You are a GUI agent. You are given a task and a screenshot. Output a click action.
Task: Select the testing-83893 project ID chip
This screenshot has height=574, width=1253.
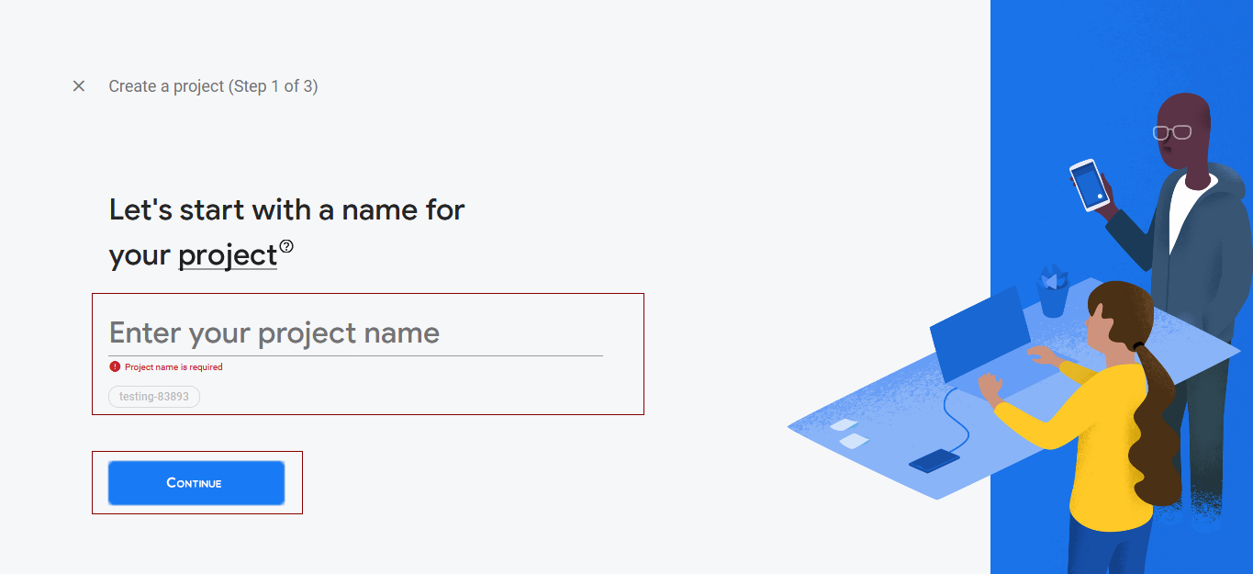(x=154, y=397)
